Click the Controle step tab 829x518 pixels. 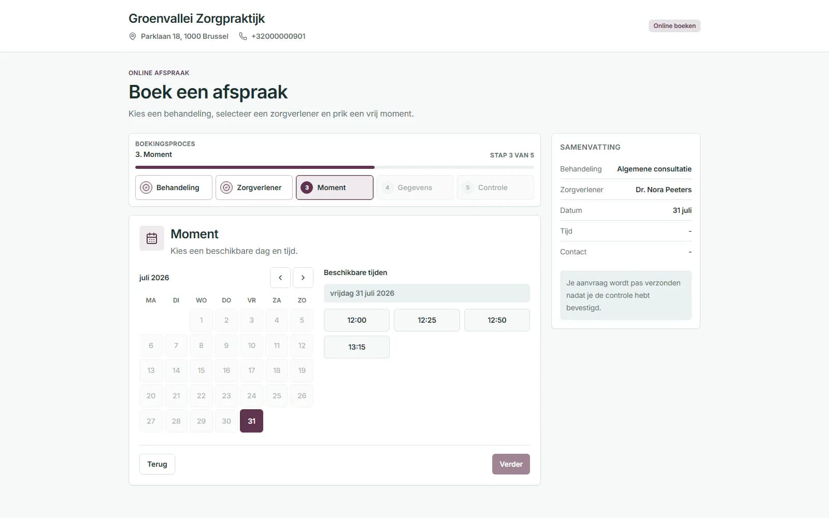[495, 188]
